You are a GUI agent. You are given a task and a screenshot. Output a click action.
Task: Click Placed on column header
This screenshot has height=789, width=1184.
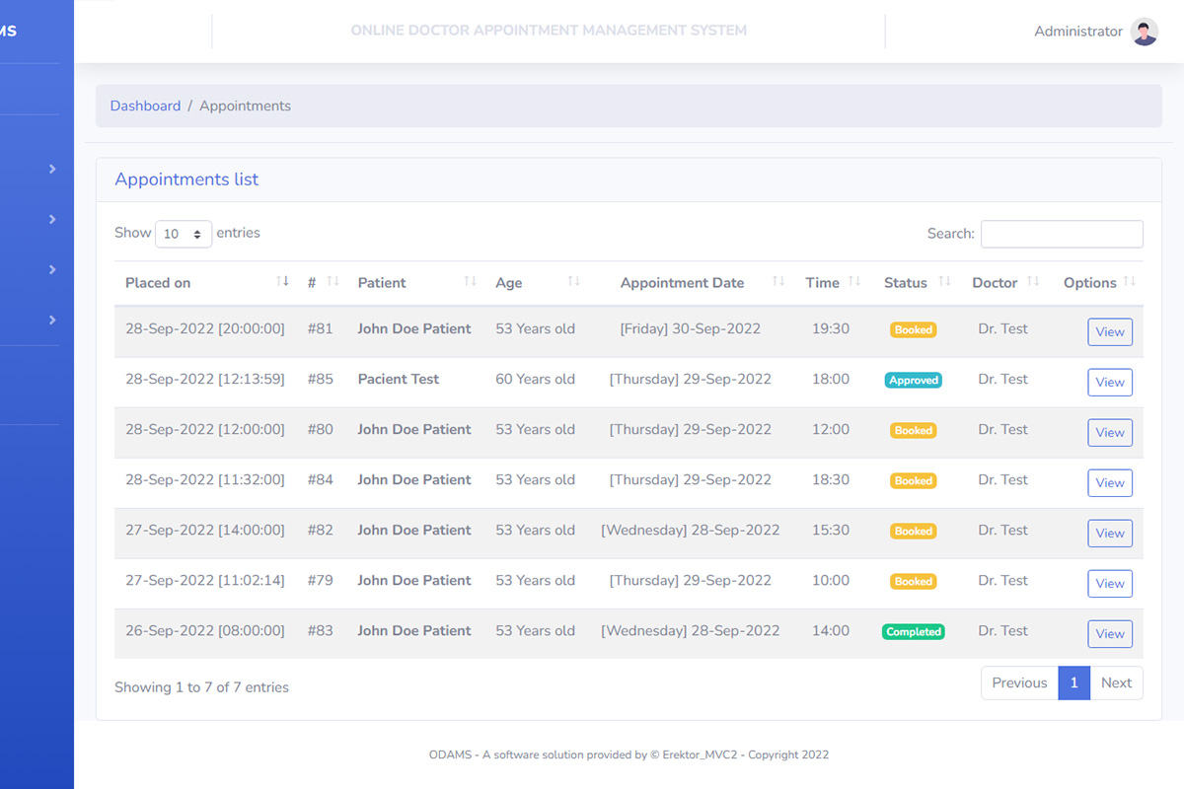(158, 283)
